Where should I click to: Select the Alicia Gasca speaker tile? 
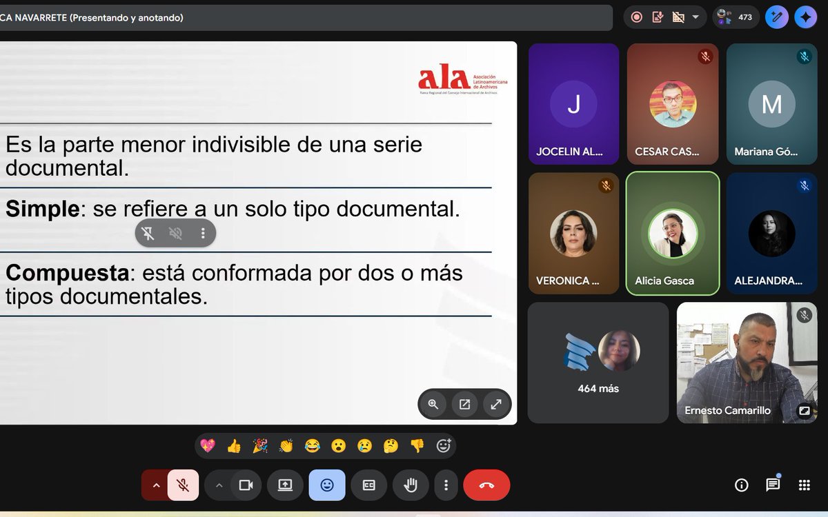(x=673, y=233)
